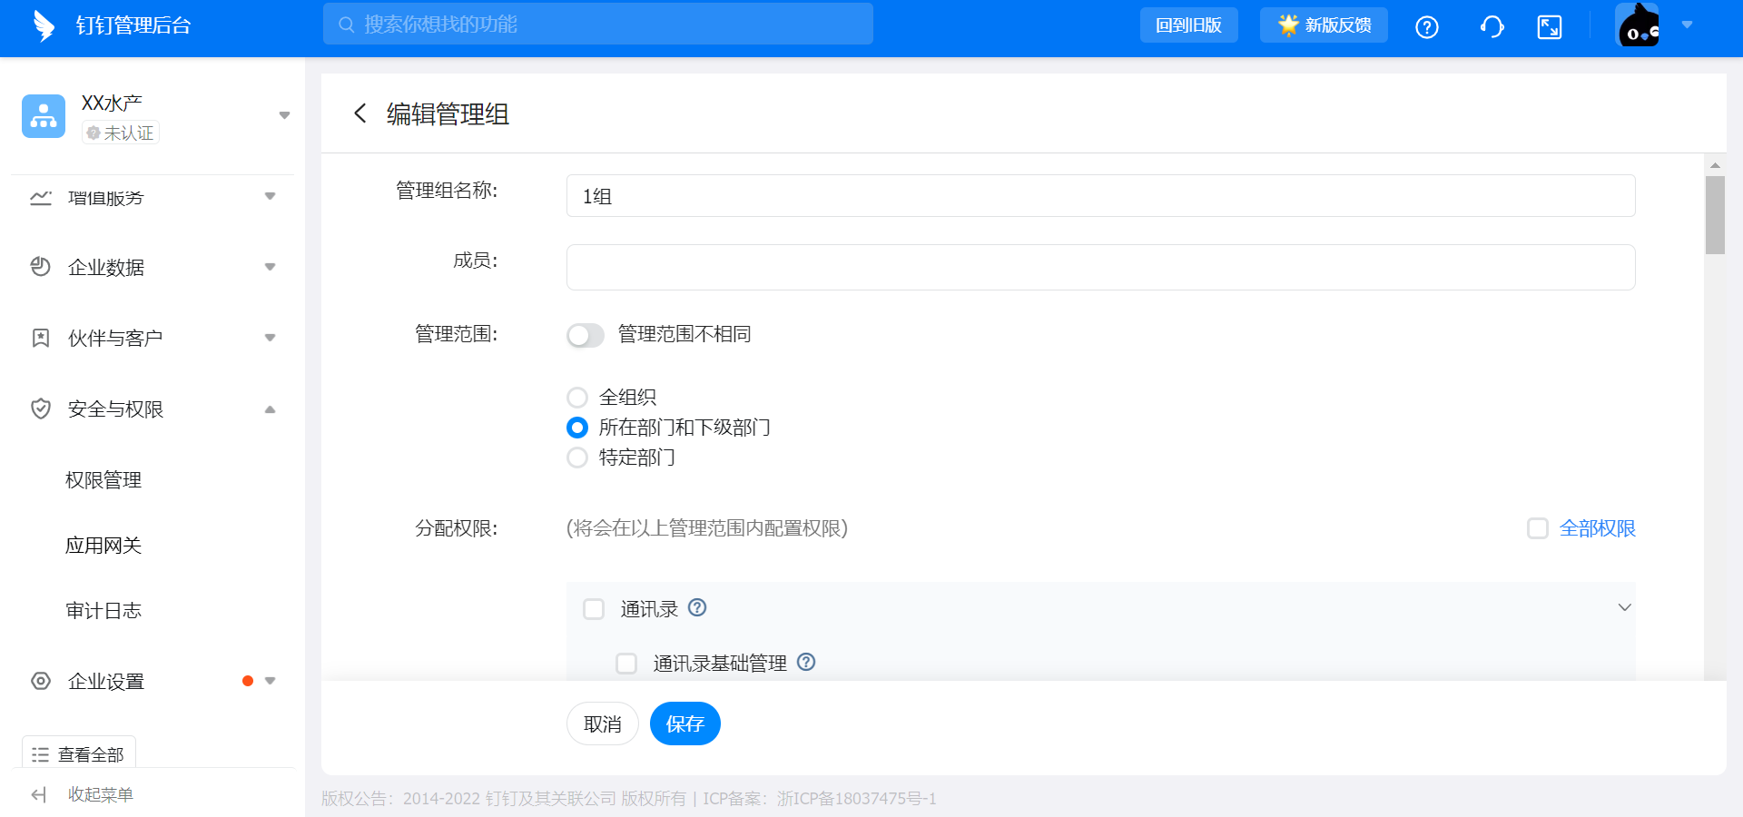The image size is (1743, 817).
Task: Click the 取消 button
Action: [603, 723]
